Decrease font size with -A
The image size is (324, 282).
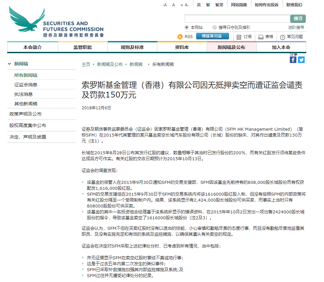[x=165, y=5]
